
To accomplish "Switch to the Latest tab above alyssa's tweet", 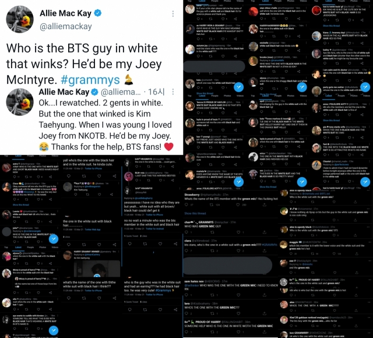I will 18,247.
